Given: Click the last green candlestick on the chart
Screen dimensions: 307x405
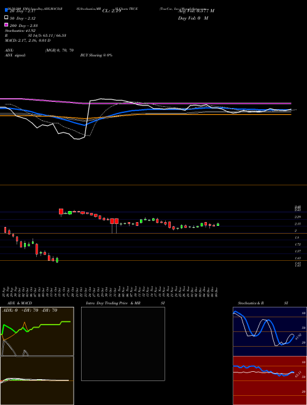Looking at the screenshot, I should click(218, 225).
